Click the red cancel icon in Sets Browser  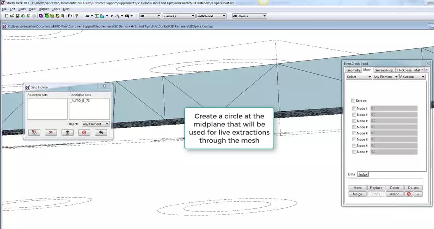click(84, 132)
